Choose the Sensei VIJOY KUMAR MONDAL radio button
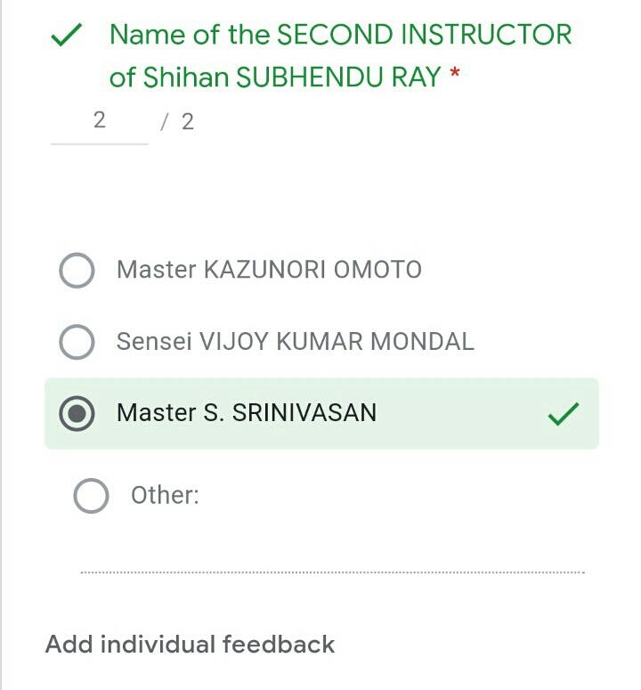 point(77,342)
